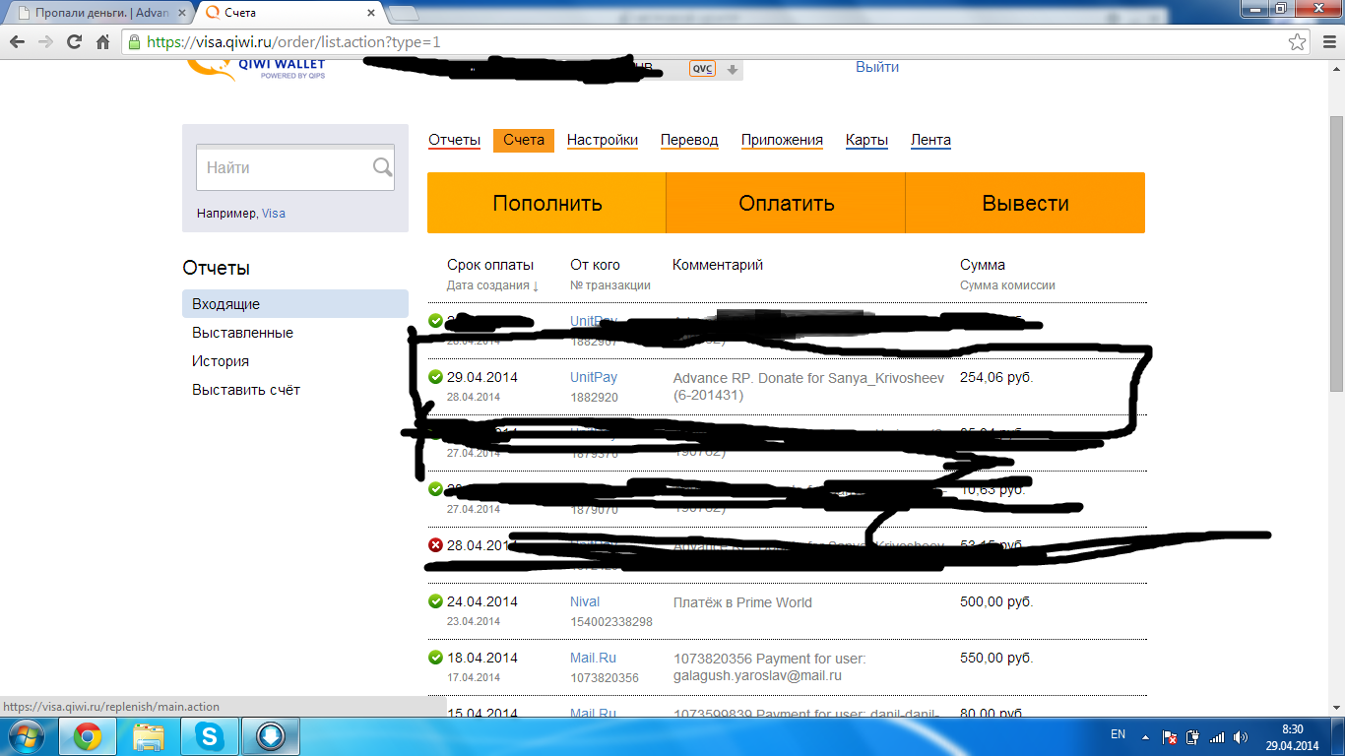
Task: Click the QVC card icon in header
Action: (702, 68)
